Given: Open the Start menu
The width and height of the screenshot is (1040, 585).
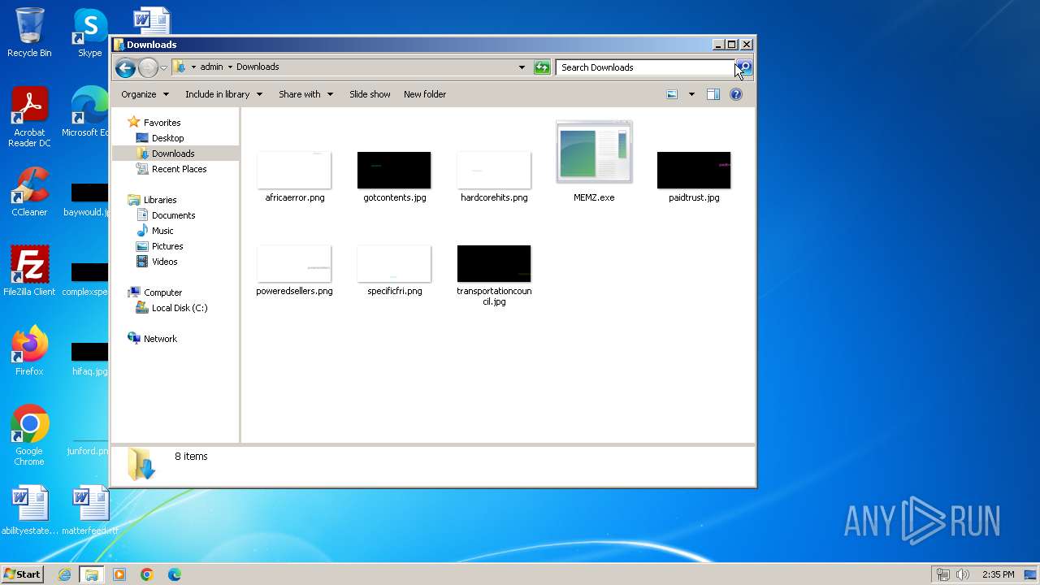Looking at the screenshot, I should point(23,574).
